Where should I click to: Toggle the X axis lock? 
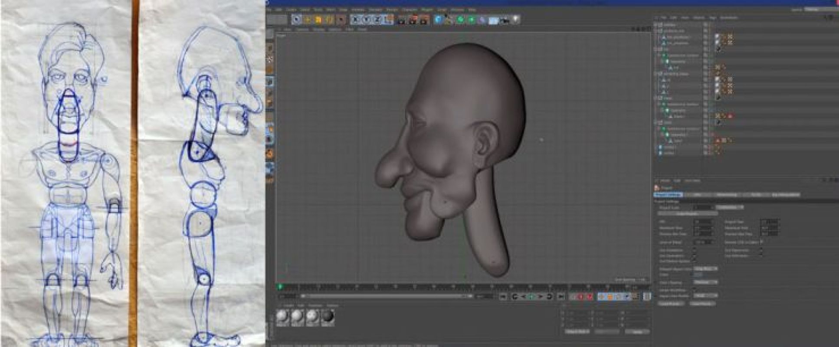(356, 20)
